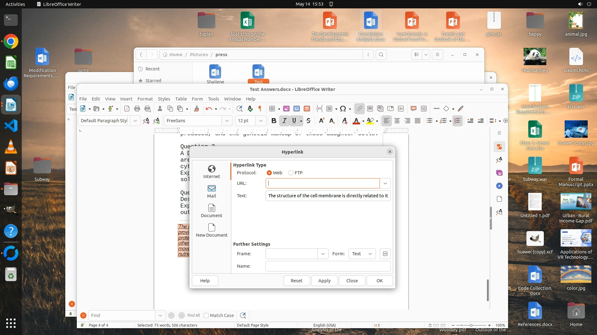The height and width of the screenshot is (335, 597).
Task: Select New Document hyperlink type icon
Action: tap(211, 230)
